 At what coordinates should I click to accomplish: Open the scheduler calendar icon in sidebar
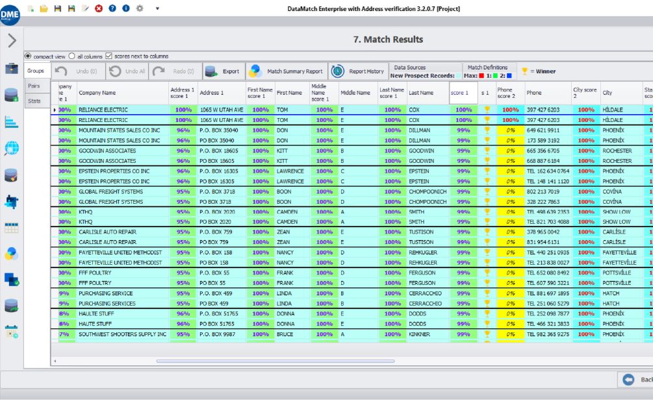point(11,332)
